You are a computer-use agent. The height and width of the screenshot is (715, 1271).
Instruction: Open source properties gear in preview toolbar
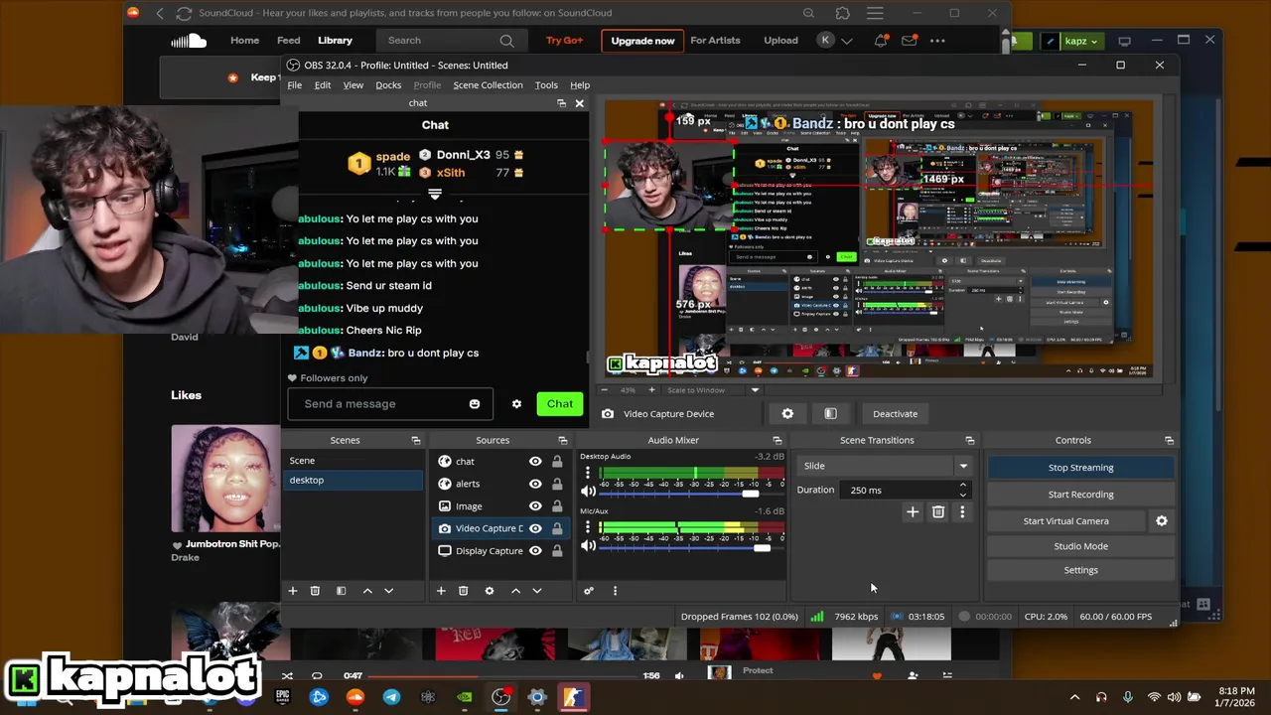pyautogui.click(x=787, y=414)
